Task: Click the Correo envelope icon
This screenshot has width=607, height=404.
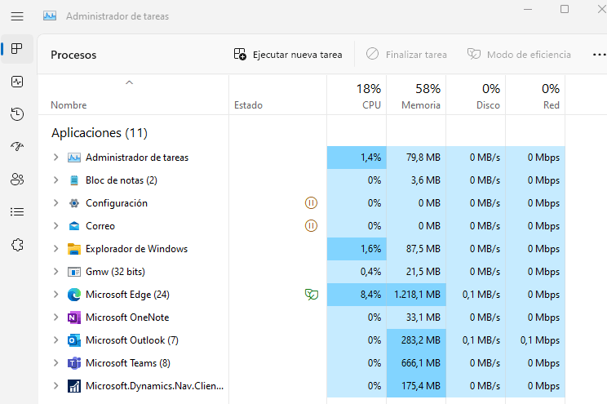Action: [74, 226]
